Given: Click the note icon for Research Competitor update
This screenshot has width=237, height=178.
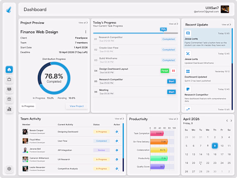Looking at the screenshot, I should click(x=188, y=89).
